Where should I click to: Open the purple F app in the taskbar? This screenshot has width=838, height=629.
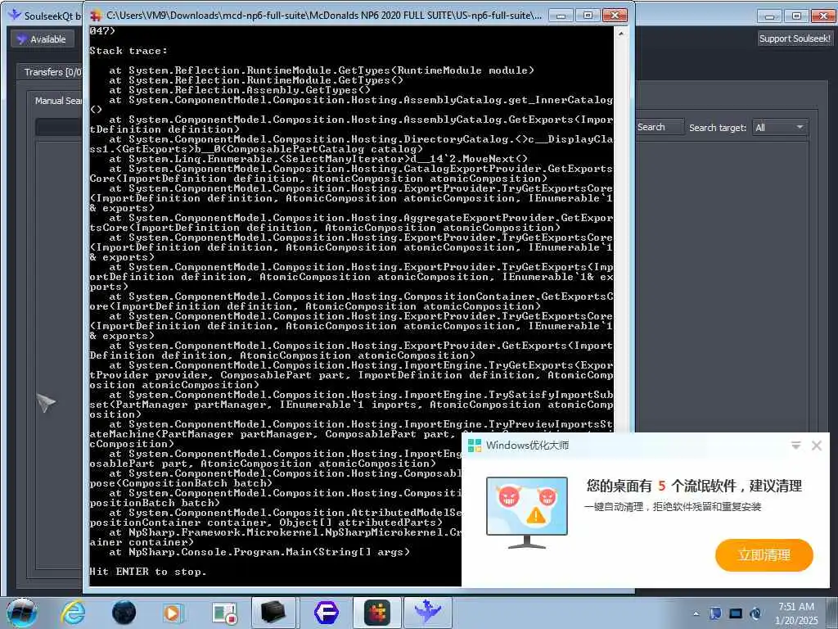pyautogui.click(x=326, y=613)
